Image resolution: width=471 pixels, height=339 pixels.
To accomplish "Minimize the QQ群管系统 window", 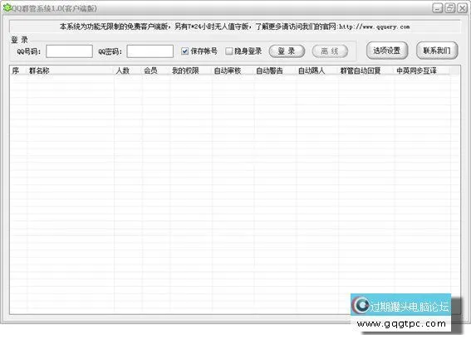I will (x=437, y=8).
